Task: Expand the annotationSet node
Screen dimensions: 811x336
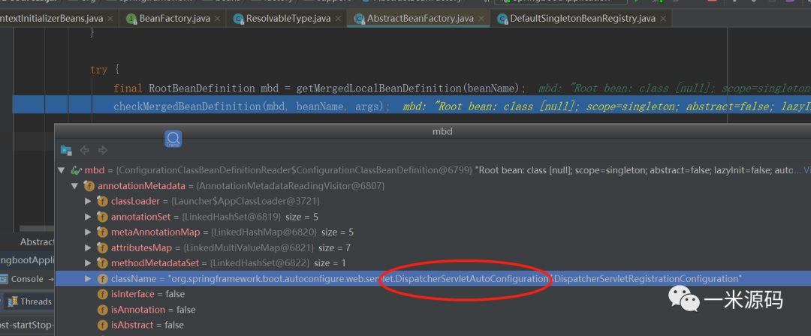Action: pyautogui.click(x=89, y=217)
